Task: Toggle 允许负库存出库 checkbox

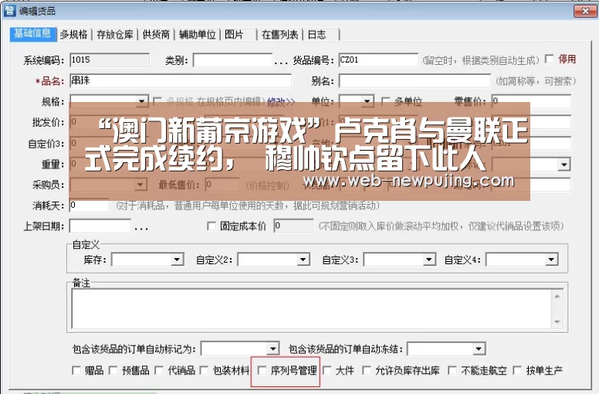Action: pos(367,370)
